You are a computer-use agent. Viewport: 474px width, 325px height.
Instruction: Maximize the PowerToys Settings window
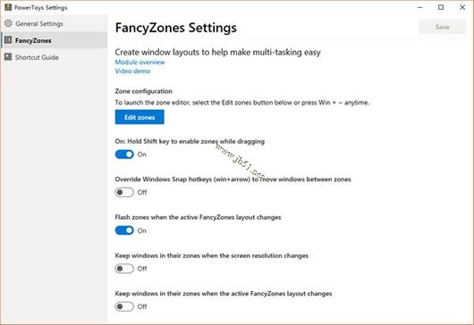click(441, 7)
